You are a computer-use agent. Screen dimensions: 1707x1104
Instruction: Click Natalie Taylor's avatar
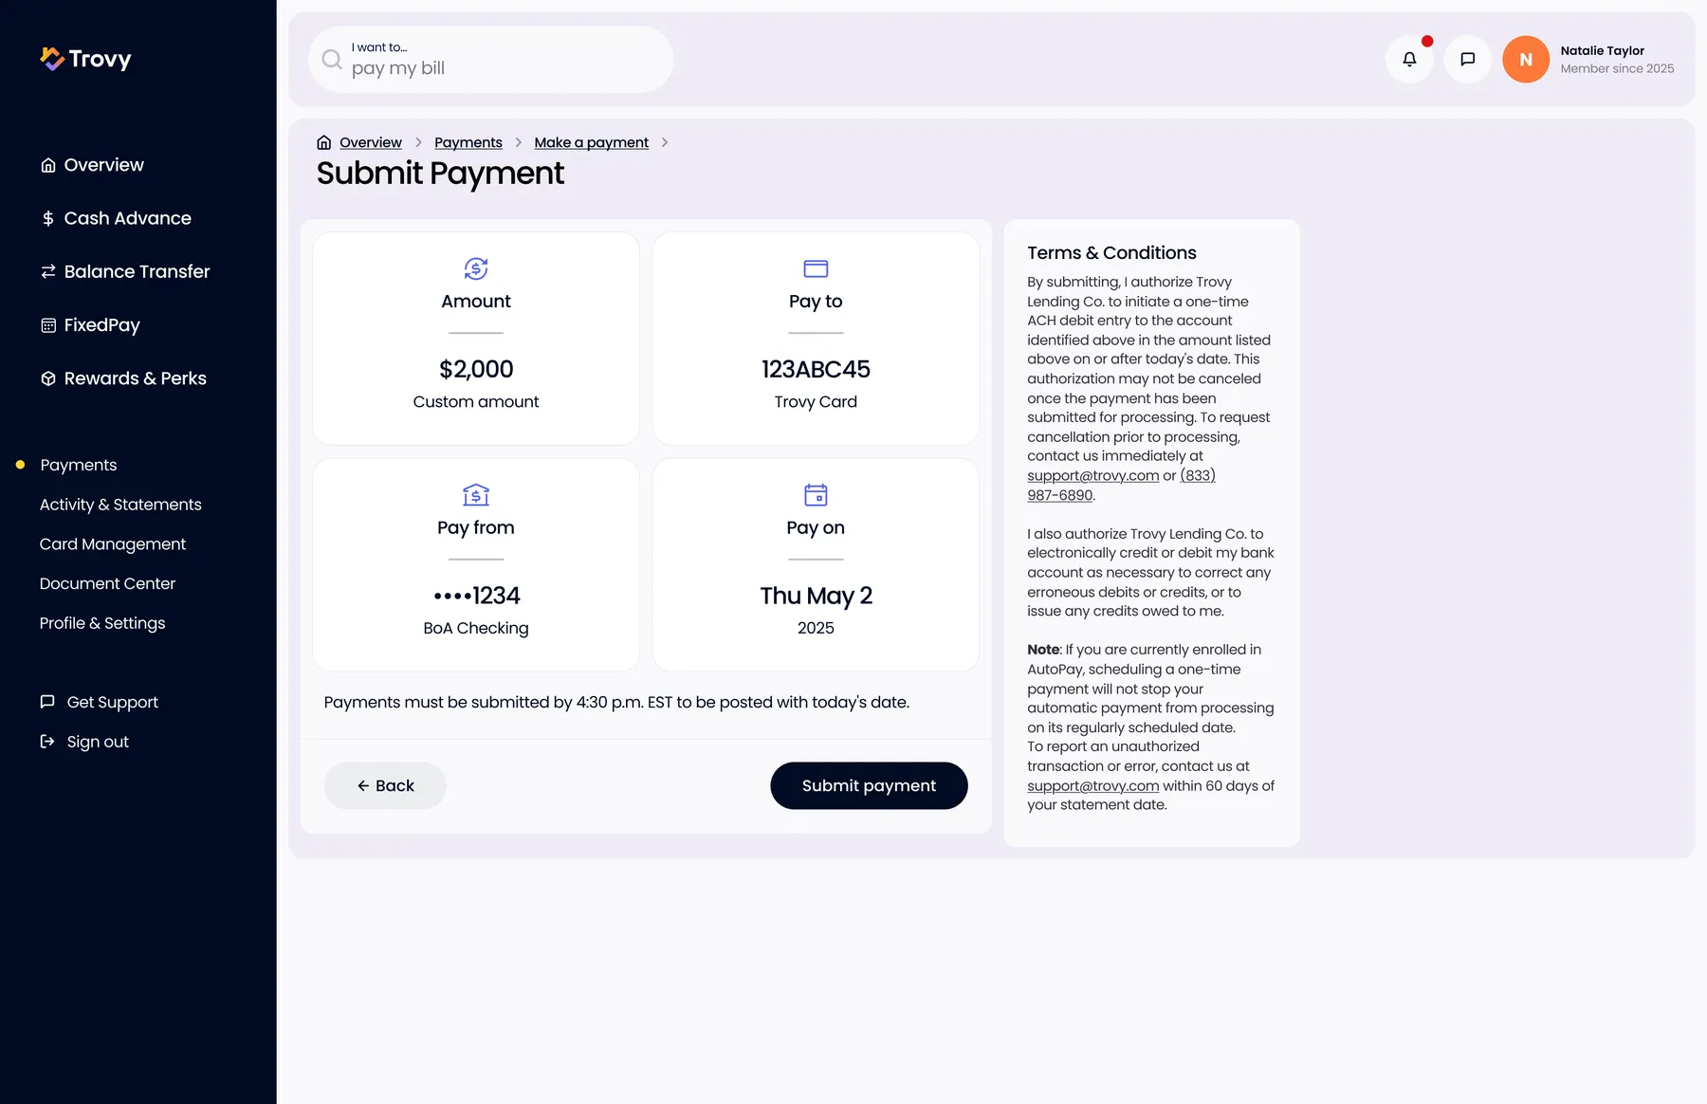coord(1526,59)
